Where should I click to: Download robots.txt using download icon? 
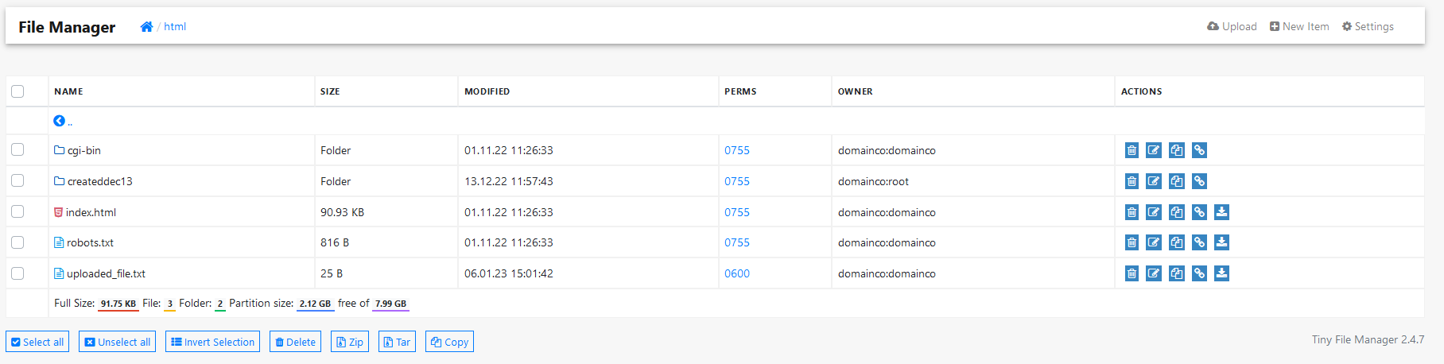pyautogui.click(x=1222, y=242)
